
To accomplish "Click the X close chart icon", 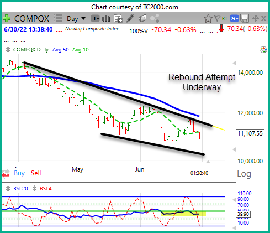I will (x=263, y=18).
